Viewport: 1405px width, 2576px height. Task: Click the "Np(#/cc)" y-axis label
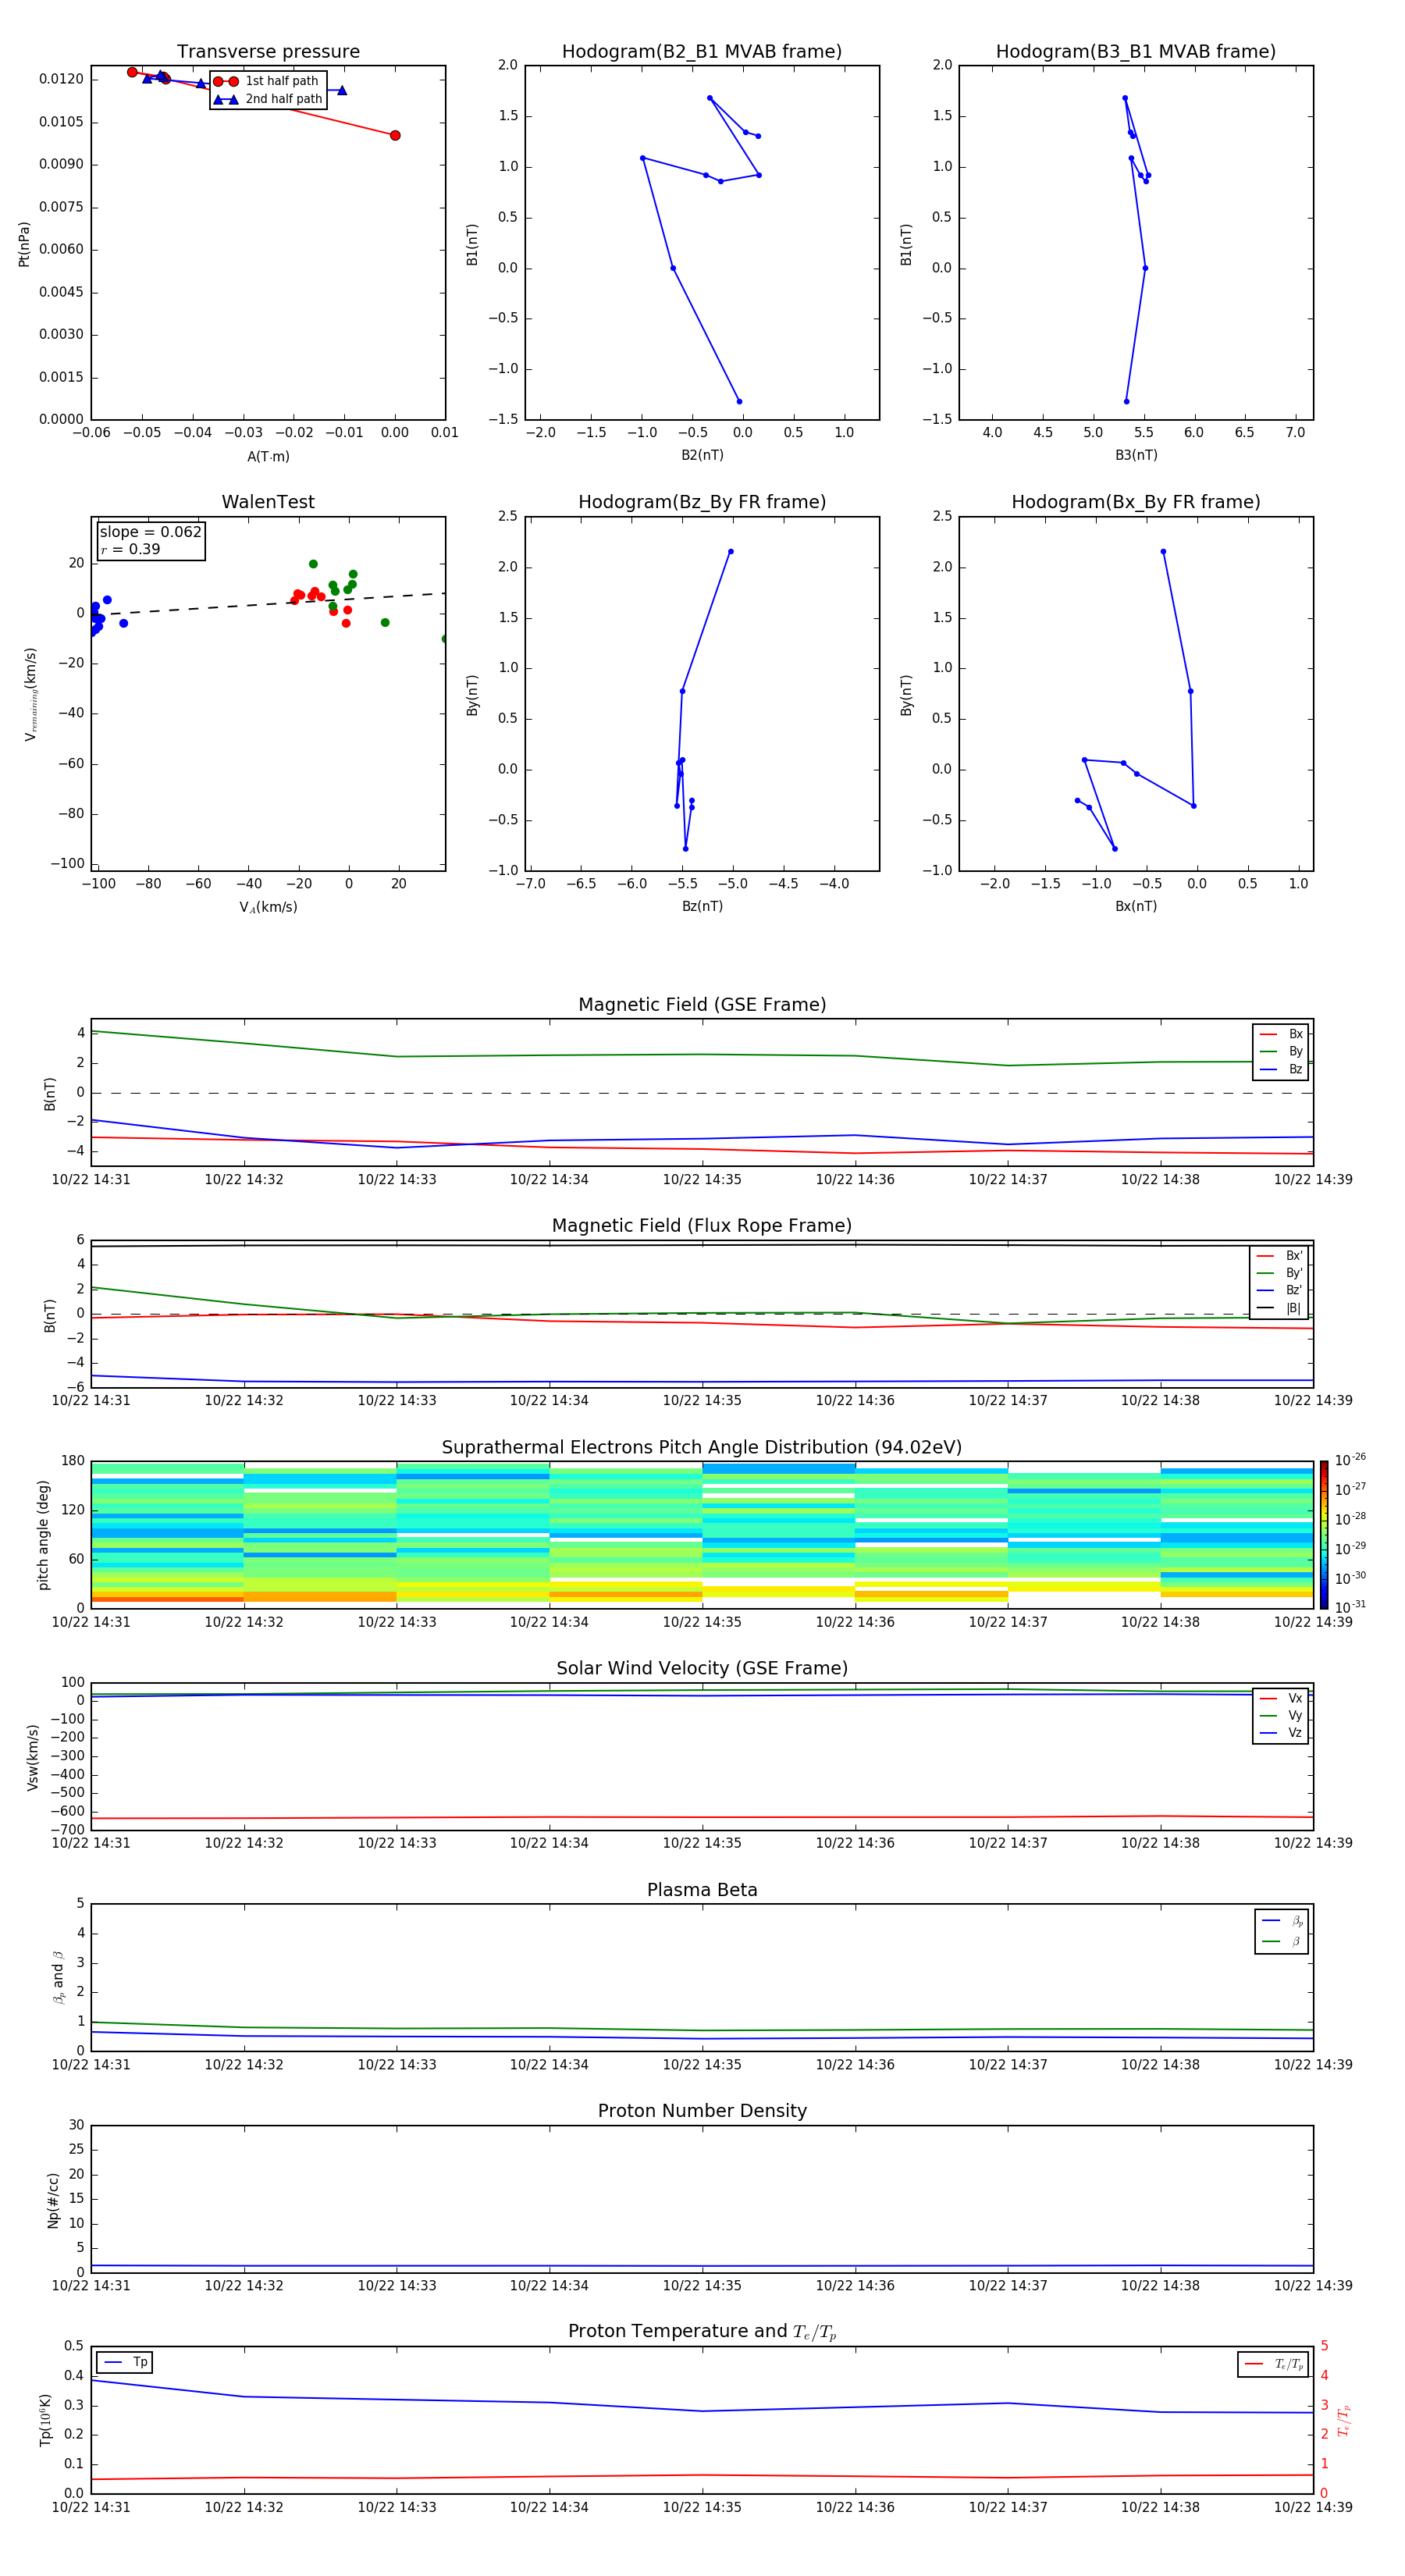[53, 2200]
